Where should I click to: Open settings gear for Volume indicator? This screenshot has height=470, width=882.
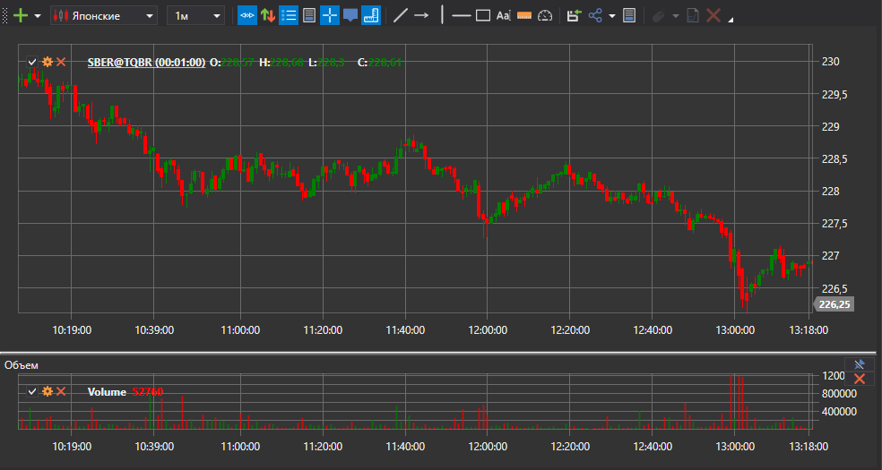click(x=48, y=391)
